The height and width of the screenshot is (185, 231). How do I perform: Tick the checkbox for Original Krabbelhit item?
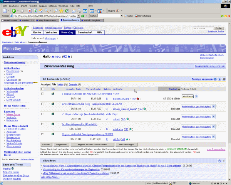43,134
